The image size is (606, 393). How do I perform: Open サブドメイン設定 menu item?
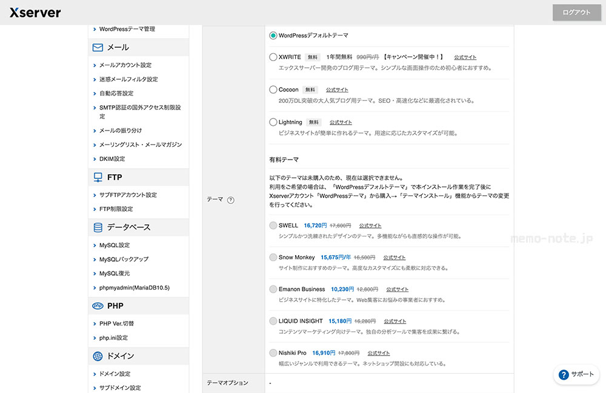click(x=120, y=388)
